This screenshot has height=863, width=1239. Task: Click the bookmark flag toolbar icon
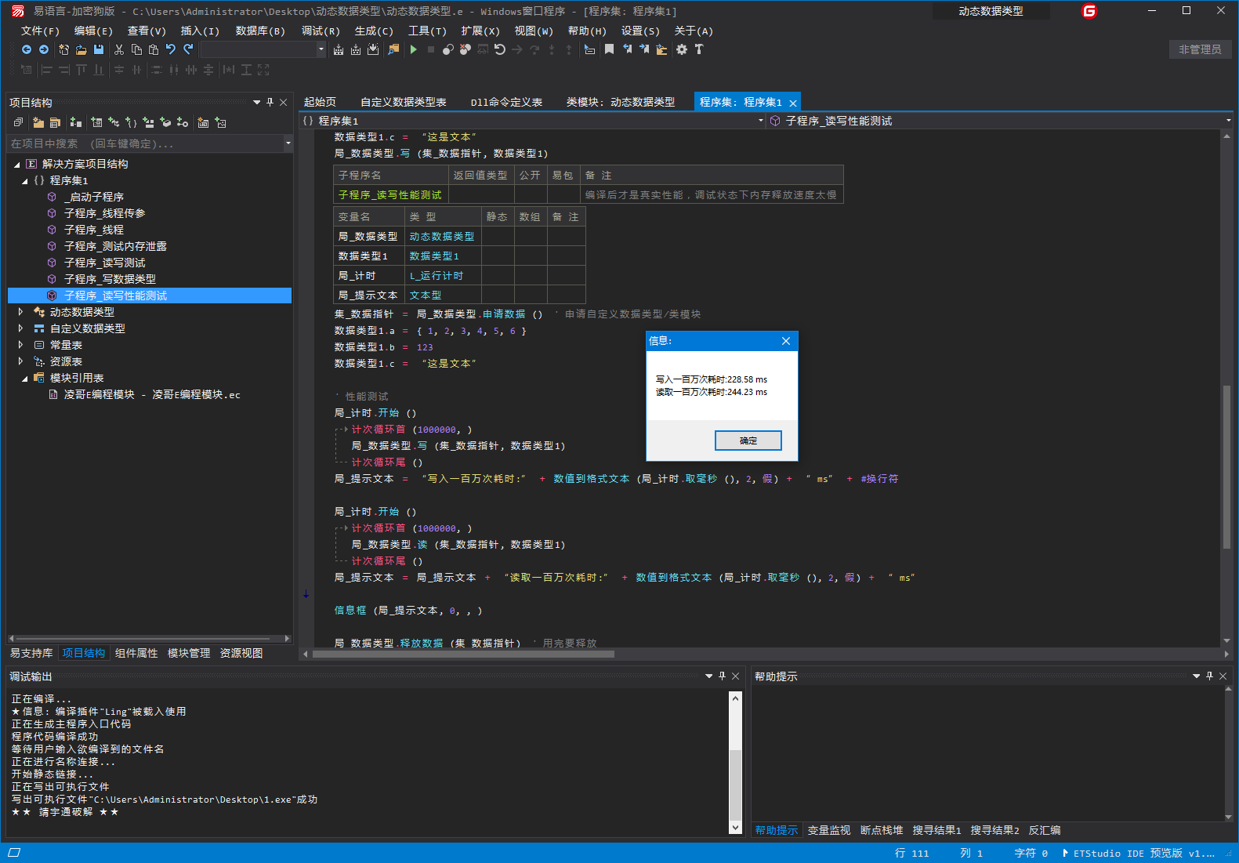[609, 49]
